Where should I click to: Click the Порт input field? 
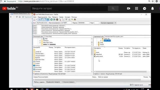click(96, 23)
